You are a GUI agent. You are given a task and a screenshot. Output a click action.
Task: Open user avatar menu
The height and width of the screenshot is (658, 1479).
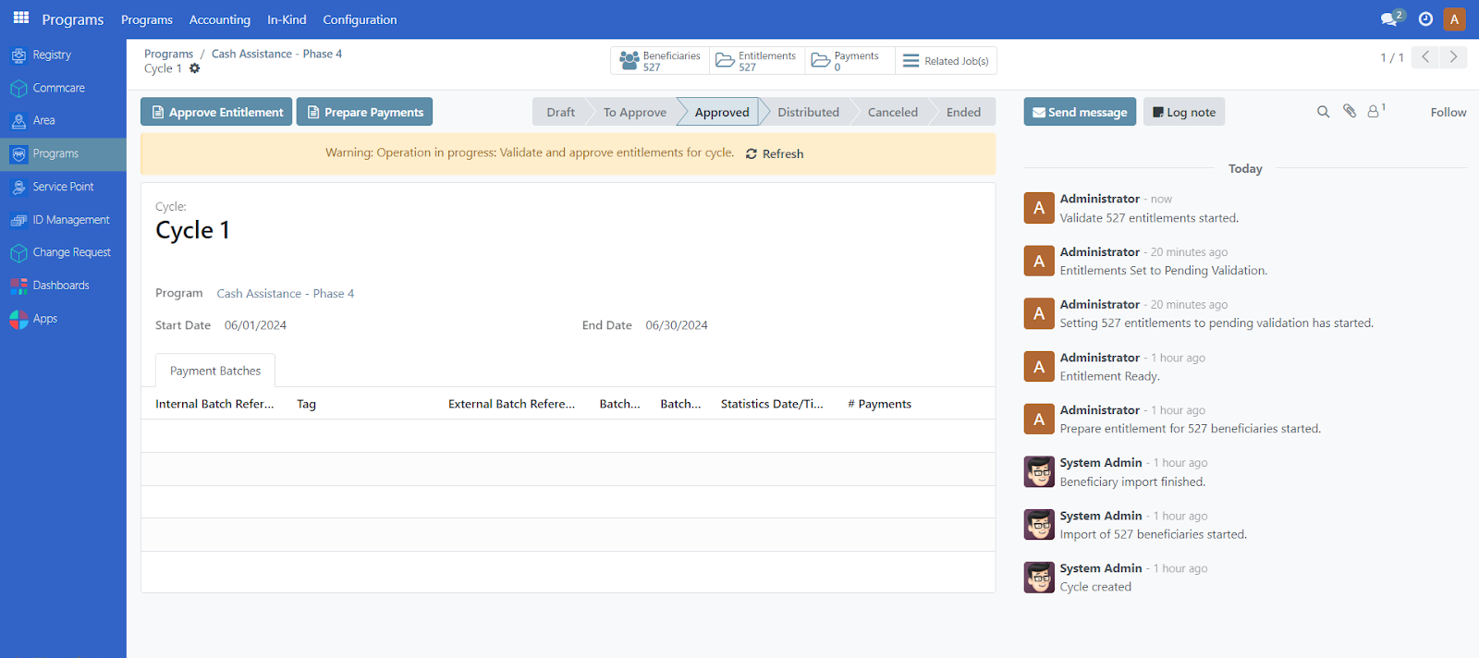pyautogui.click(x=1454, y=19)
